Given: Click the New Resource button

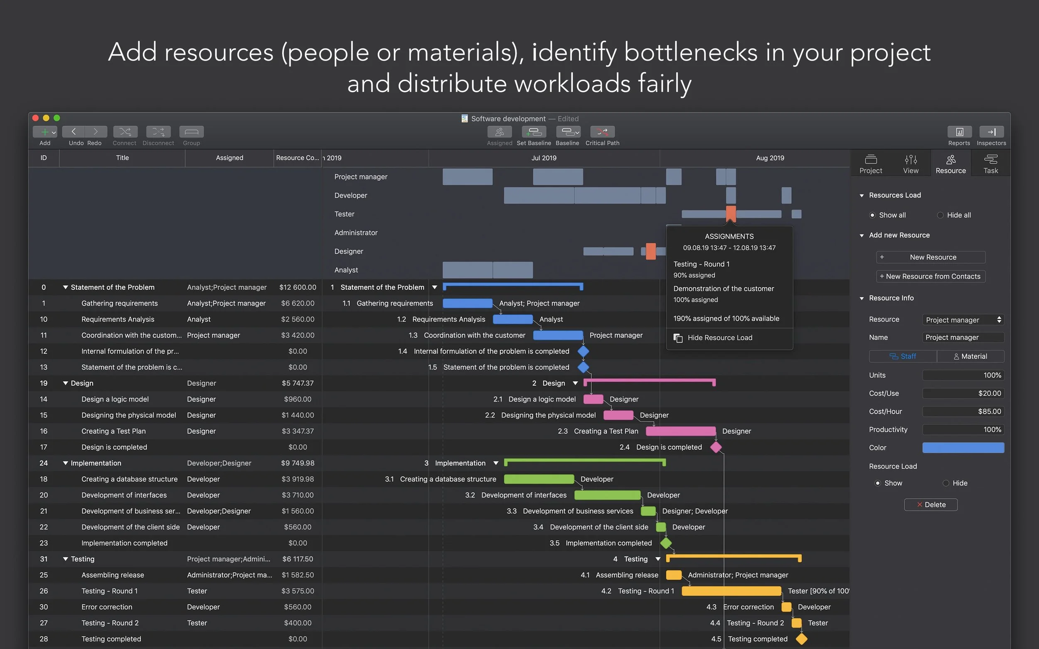Looking at the screenshot, I should point(931,257).
